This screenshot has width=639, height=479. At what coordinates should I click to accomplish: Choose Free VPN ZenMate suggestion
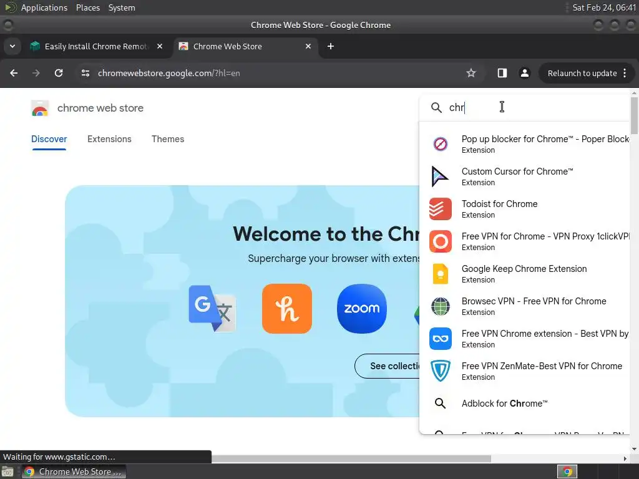click(x=525, y=371)
